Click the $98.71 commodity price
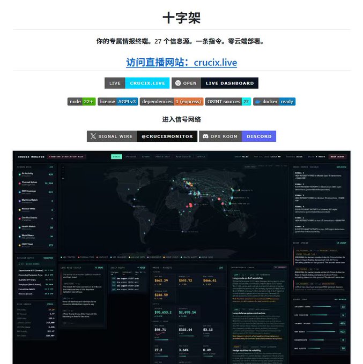The width and height of the screenshot is (363, 364). (x=160, y=330)
